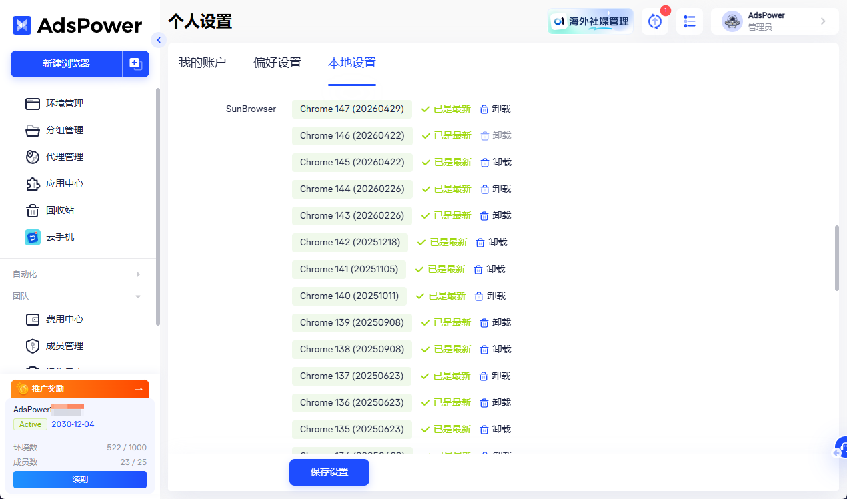Click 卸载 for Chrome 144 (20260226)
This screenshot has width=847, height=499.
tap(502, 189)
